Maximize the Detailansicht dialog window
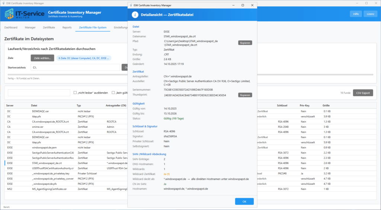Viewport: 381px width, 210px height. (x=243, y=5)
